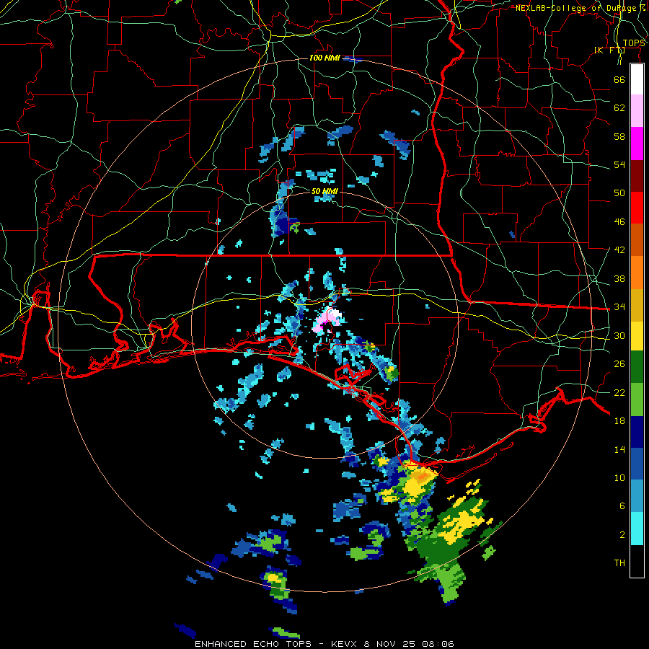The height and width of the screenshot is (649, 649).
Task: Click the dark red legend swatch between 54 and 50
Action: click(x=637, y=175)
